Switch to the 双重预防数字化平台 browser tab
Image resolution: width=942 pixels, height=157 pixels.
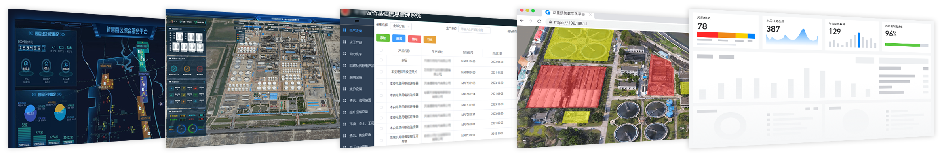(x=568, y=13)
